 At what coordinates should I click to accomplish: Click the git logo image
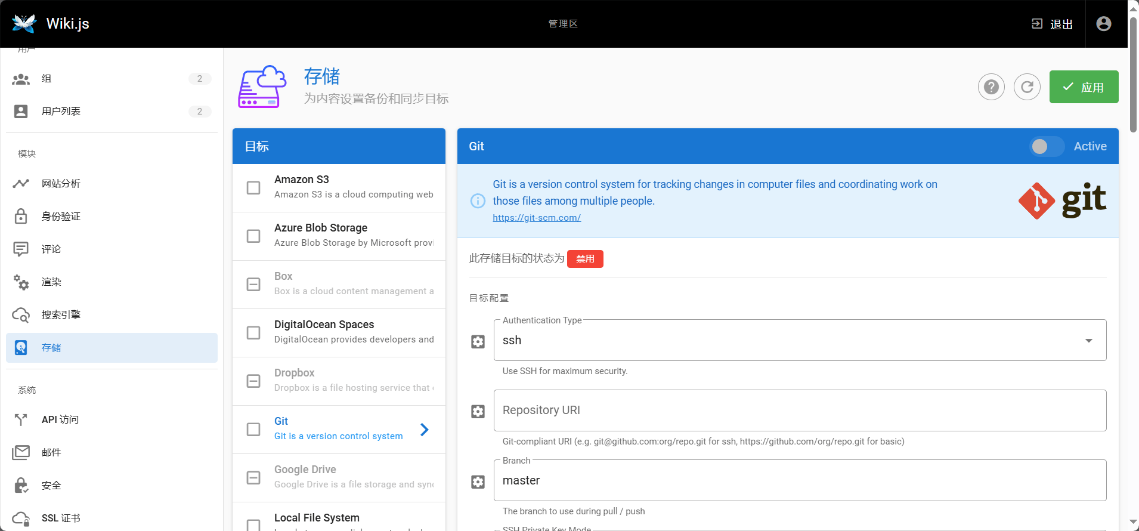1062,200
